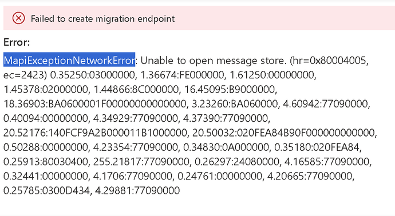Click the 0.26297:24080000 diagnostic value
Screen dimensions: 395x216
pos(236,162)
